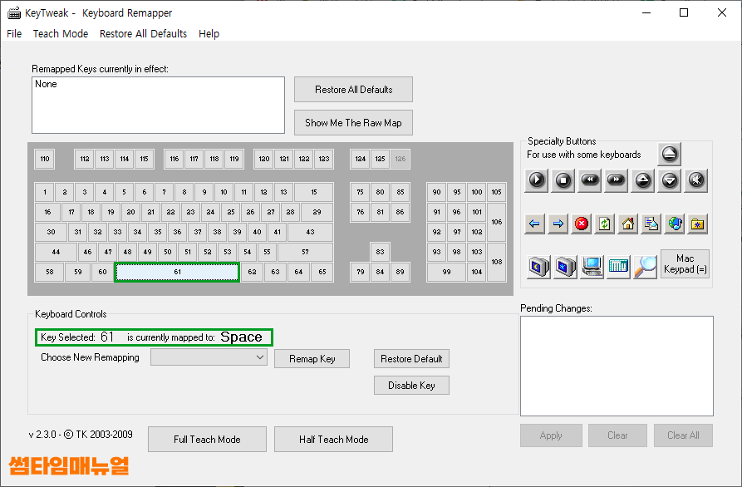Click the magnifying glass Search button
The height and width of the screenshot is (487, 742).
point(645,267)
